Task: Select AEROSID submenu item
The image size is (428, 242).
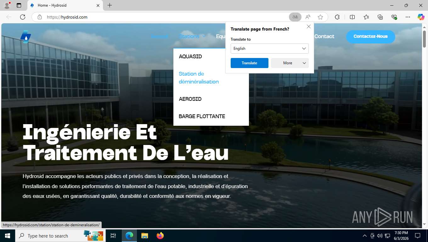Action: pyautogui.click(x=190, y=99)
